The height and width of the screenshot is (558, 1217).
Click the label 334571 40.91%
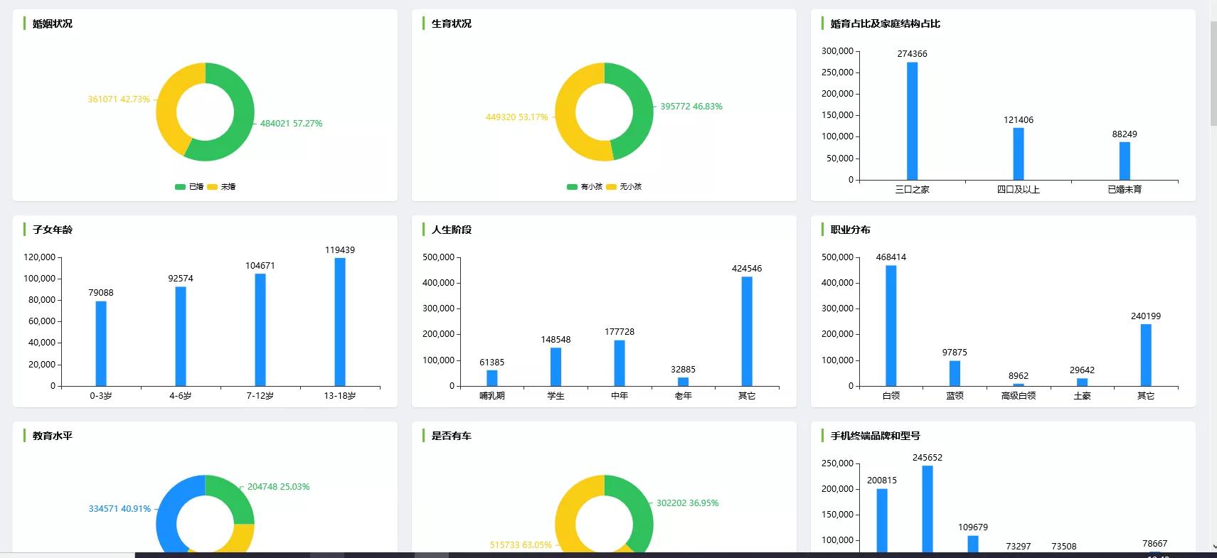[119, 509]
